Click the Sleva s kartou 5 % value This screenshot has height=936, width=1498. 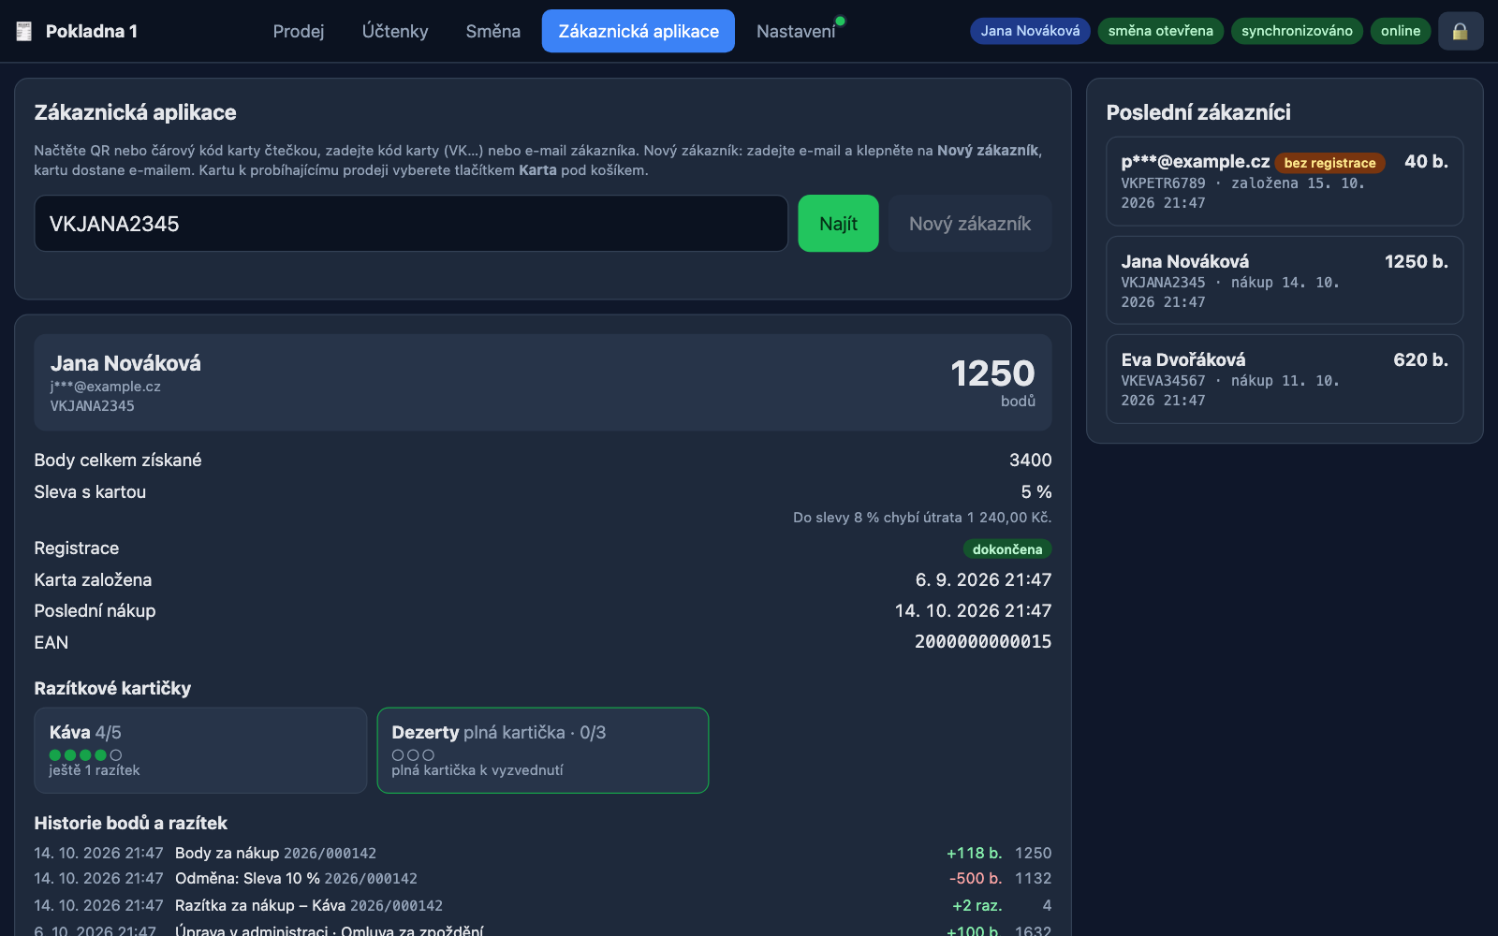click(x=1036, y=492)
